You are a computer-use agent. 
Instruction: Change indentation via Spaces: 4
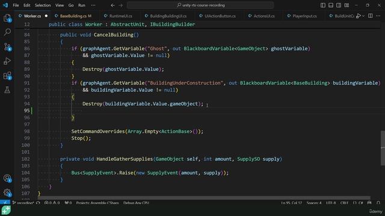tap(314, 203)
